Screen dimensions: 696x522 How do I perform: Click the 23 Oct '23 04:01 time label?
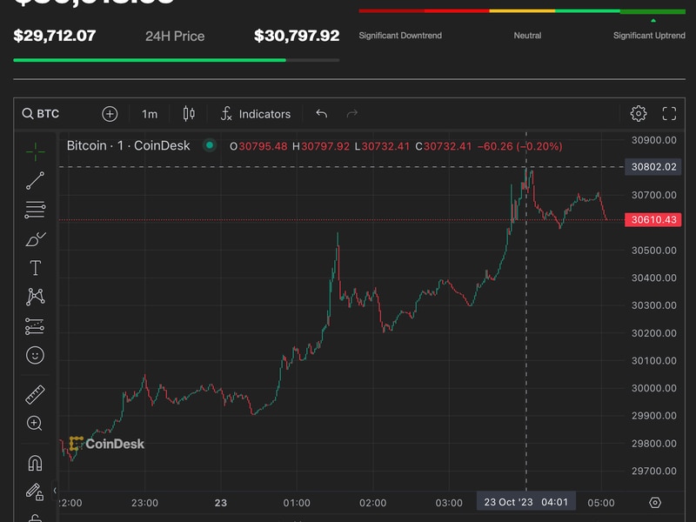pyautogui.click(x=526, y=502)
